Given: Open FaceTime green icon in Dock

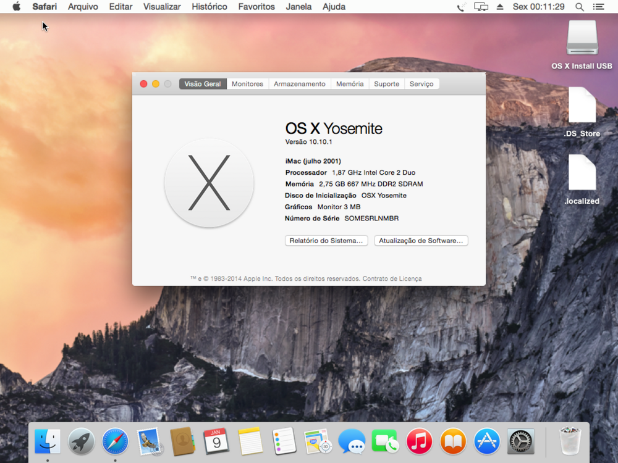Looking at the screenshot, I should click(385, 441).
